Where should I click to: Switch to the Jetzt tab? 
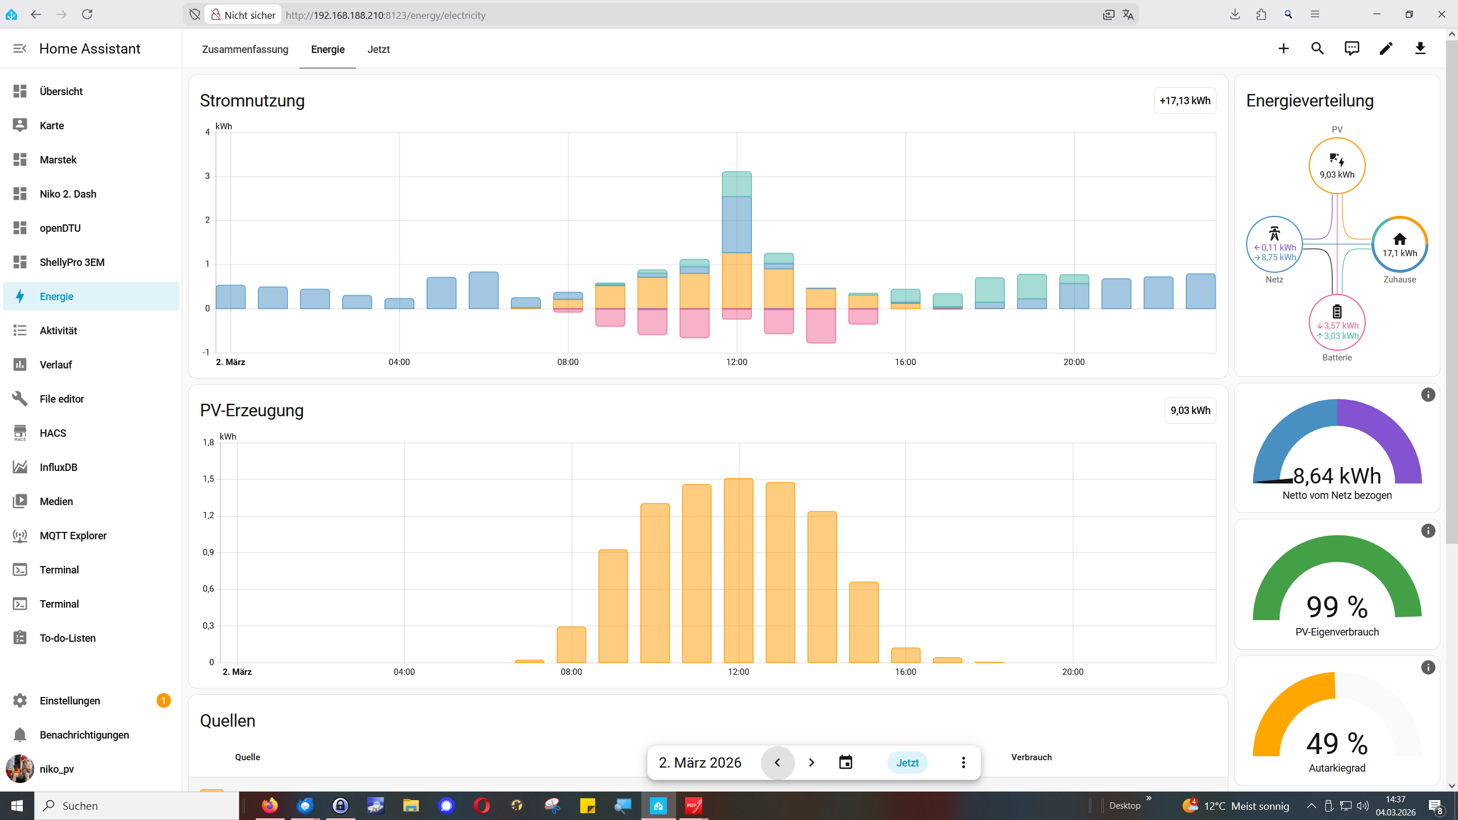(x=378, y=49)
